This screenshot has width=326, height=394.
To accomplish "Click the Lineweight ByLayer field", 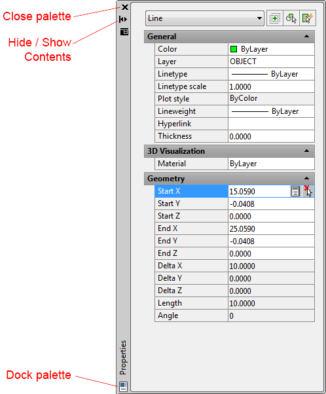I will click(271, 111).
